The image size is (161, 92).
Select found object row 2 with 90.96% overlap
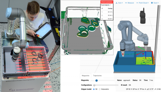107,15
